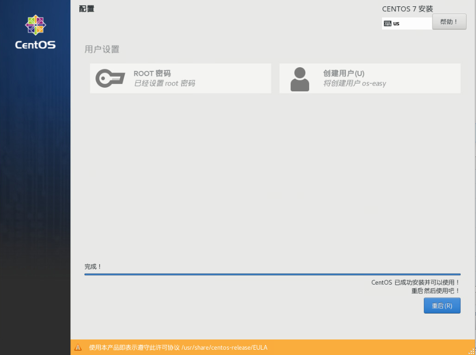This screenshot has width=476, height=355.
Task: Click the CentOS pinwheel logo
Action: pyautogui.click(x=36, y=25)
